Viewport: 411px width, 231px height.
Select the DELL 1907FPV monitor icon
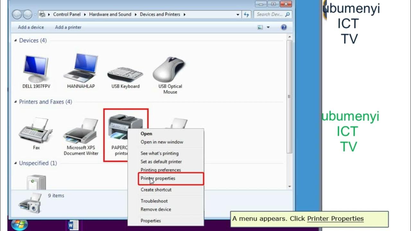[36, 69]
